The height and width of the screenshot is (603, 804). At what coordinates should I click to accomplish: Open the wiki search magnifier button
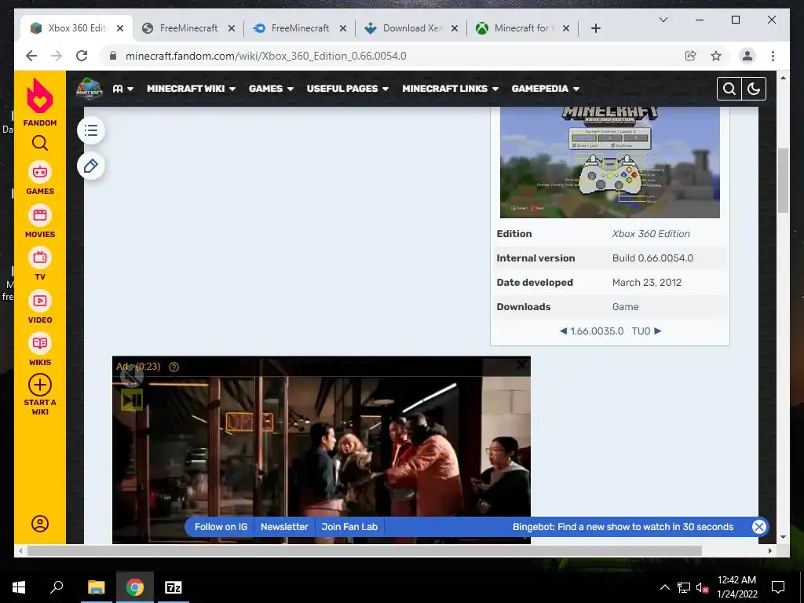[729, 89]
